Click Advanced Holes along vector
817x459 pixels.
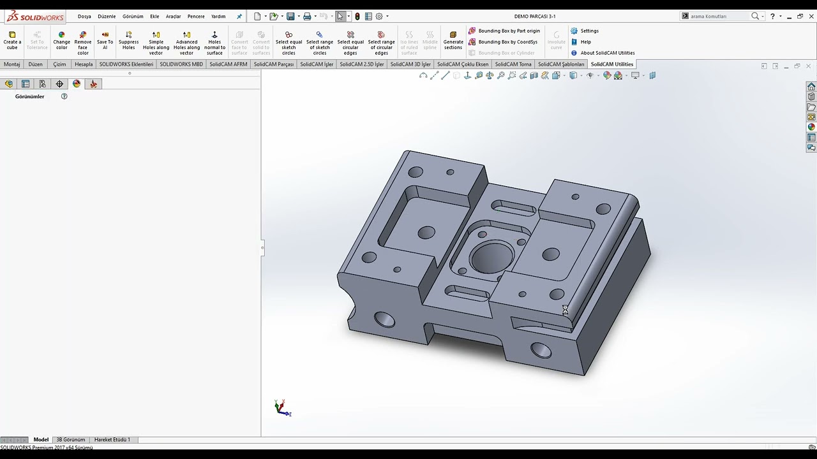tap(186, 43)
